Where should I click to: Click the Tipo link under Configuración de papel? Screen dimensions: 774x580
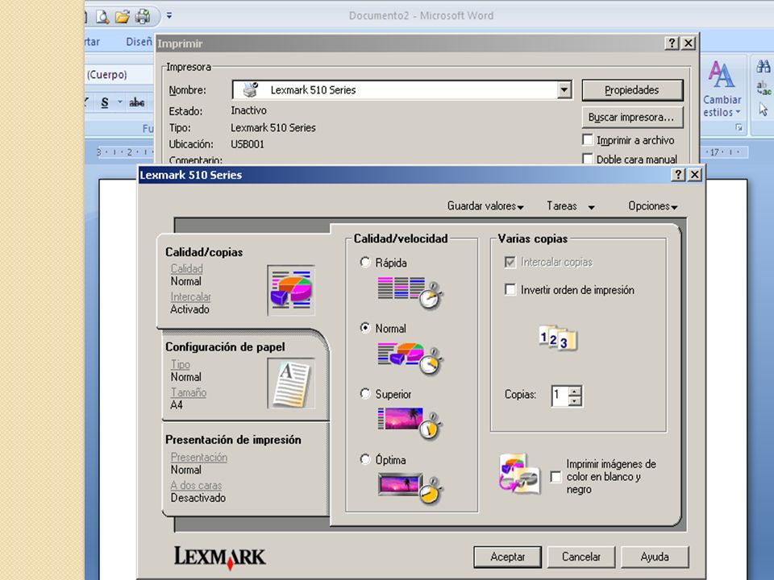click(x=180, y=364)
